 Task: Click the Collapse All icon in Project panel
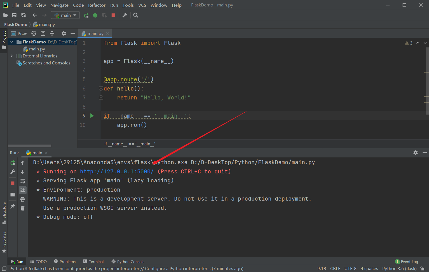point(52,33)
